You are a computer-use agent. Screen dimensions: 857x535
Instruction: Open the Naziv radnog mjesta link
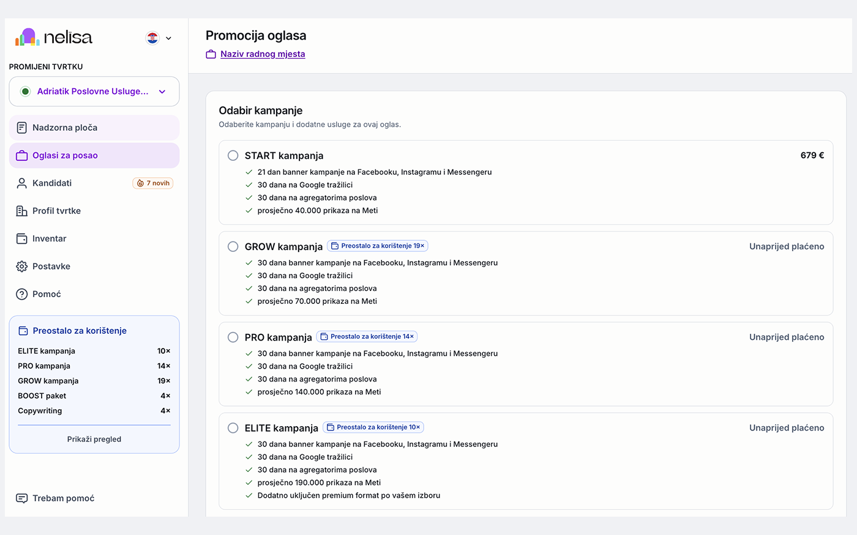point(263,54)
